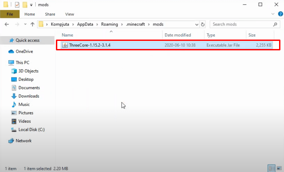Expand chevron between Roaming and .minecraft
The width and height of the screenshot is (284, 172).
(122, 25)
